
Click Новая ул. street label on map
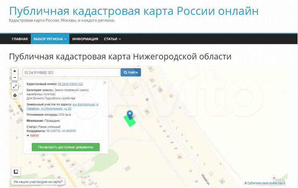point(205,179)
